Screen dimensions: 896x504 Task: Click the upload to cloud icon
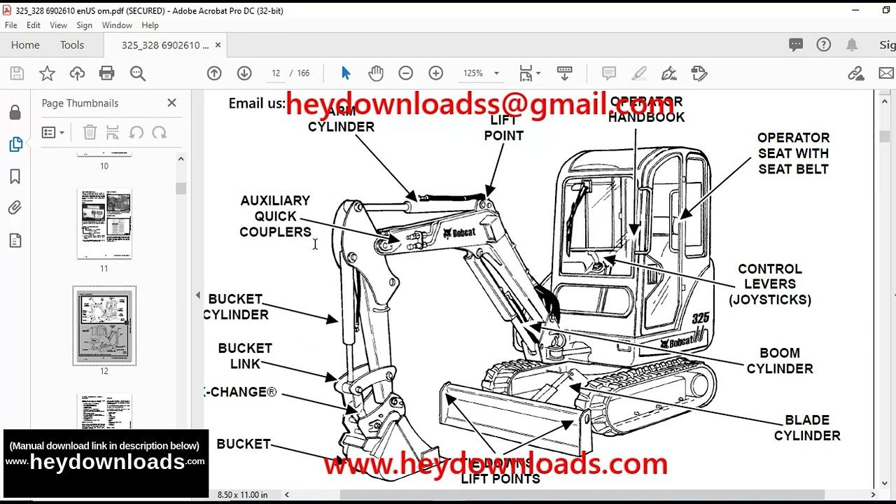77,73
